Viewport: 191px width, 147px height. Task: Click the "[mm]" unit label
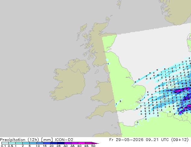point(47,140)
